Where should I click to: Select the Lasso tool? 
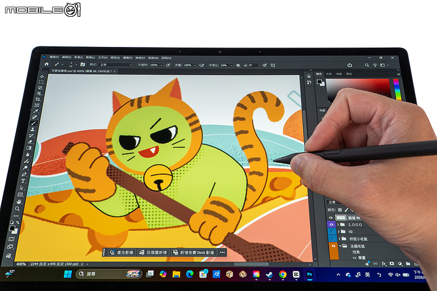click(40, 88)
